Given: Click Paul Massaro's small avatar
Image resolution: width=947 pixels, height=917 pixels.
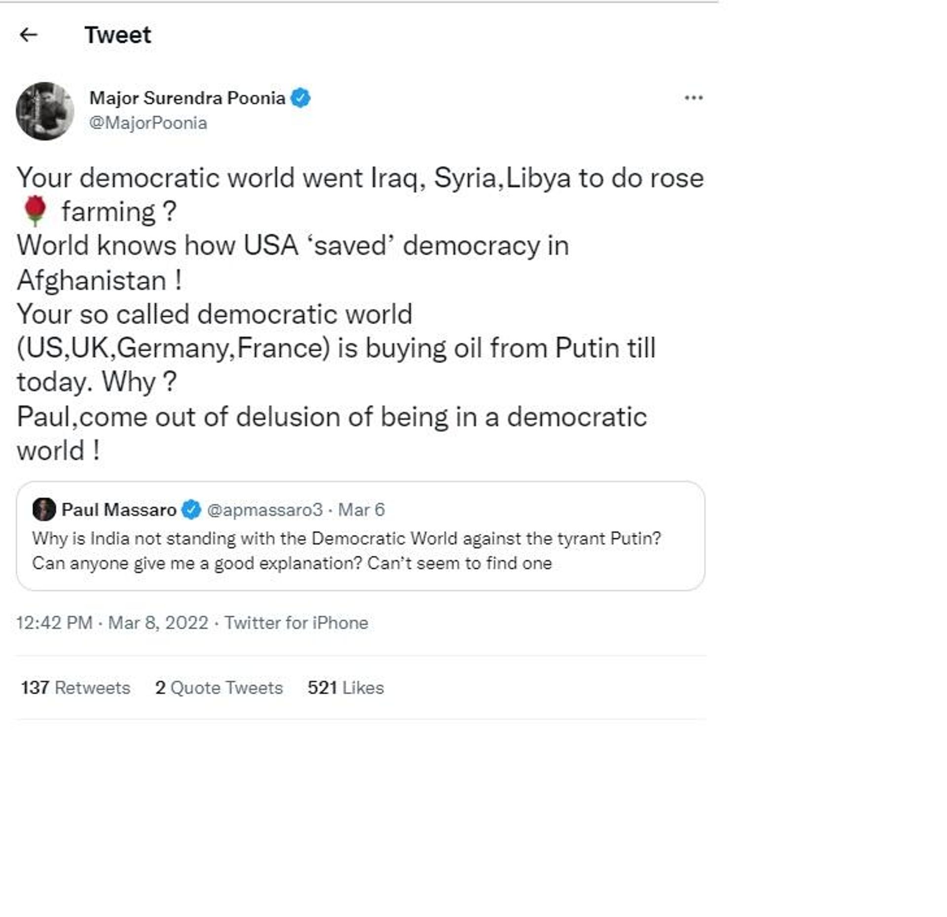Looking at the screenshot, I should click(x=44, y=509).
